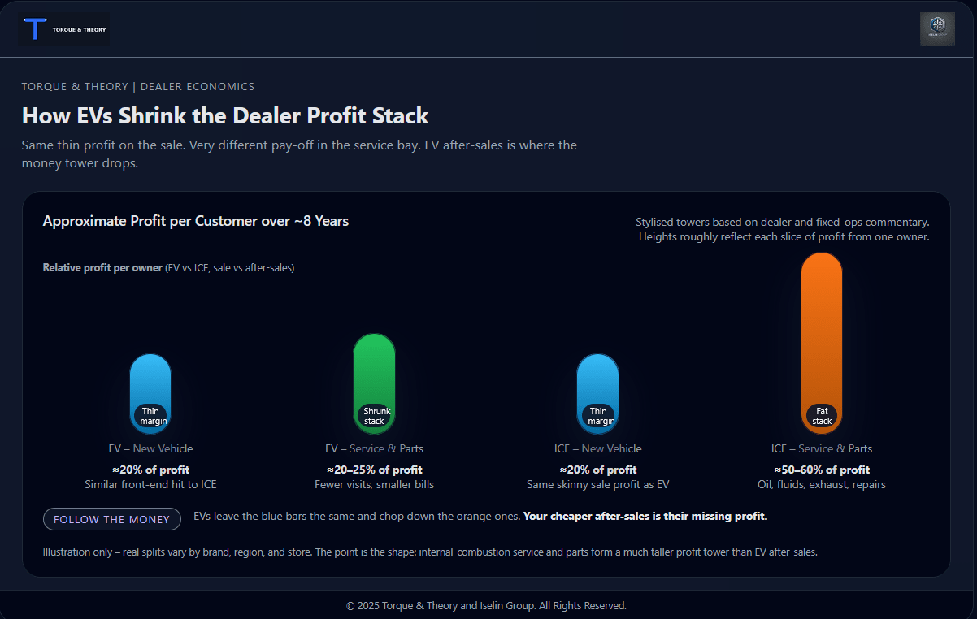Image resolution: width=977 pixels, height=619 pixels.
Task: Click the 'Approximate Profit per Customer' chart title
Action: 195,220
